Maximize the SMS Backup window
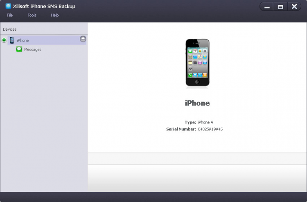 [280, 7]
